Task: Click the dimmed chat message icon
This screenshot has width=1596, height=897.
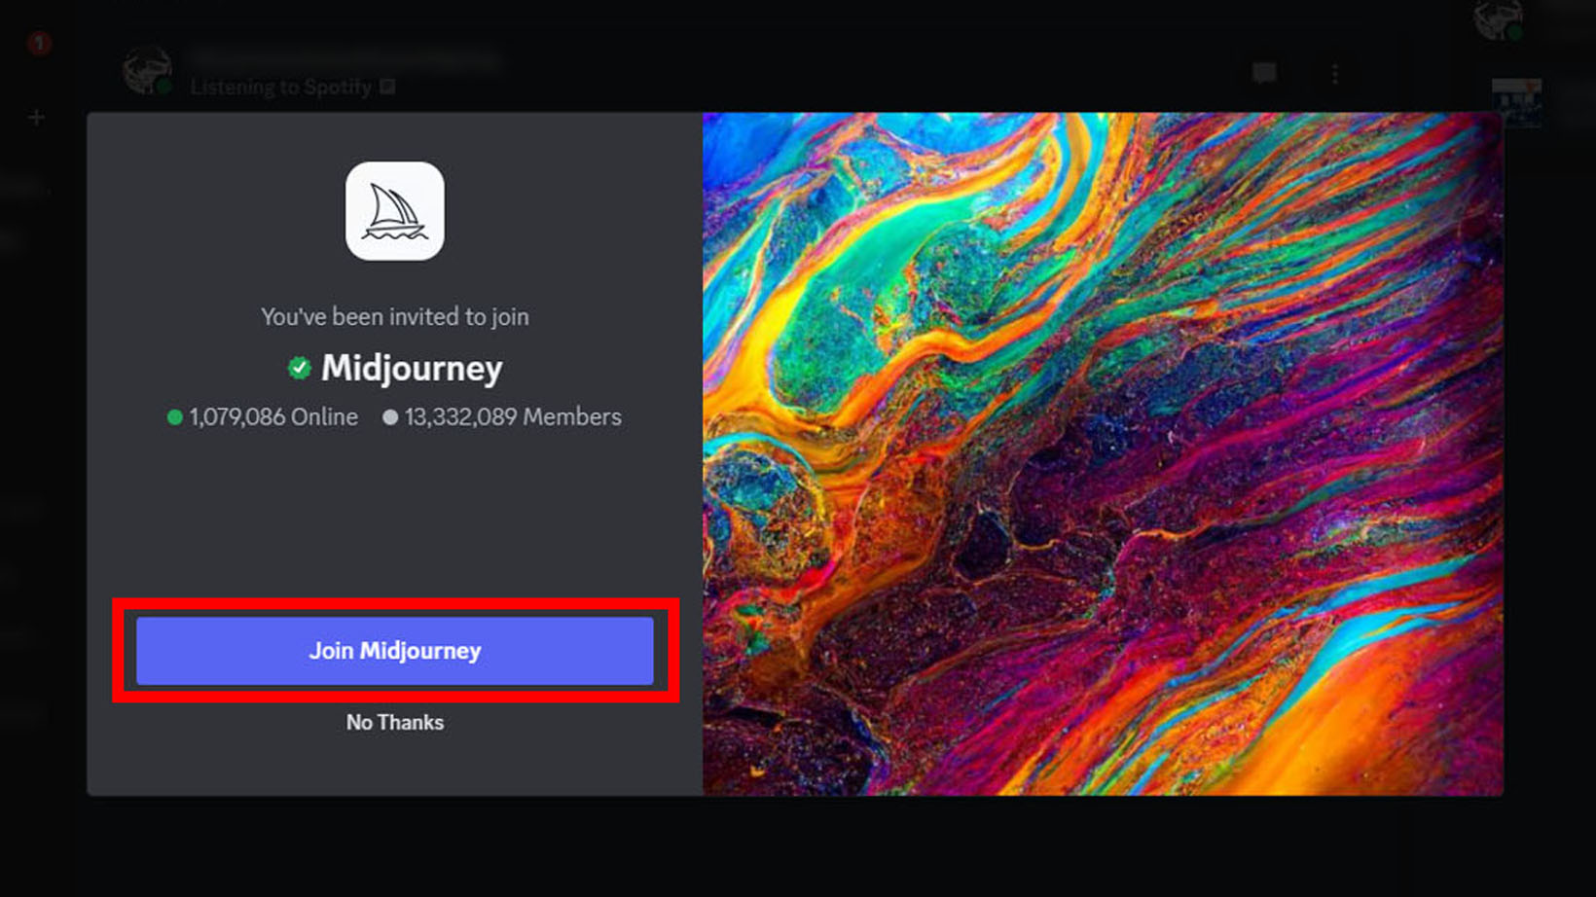Action: point(1264,73)
